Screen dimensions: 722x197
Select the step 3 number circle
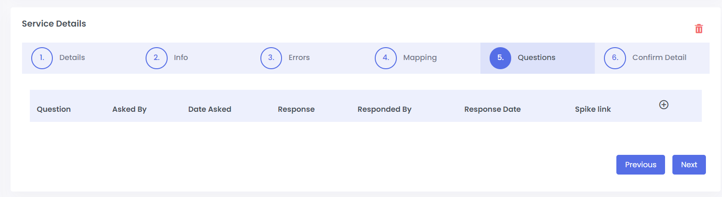(271, 58)
